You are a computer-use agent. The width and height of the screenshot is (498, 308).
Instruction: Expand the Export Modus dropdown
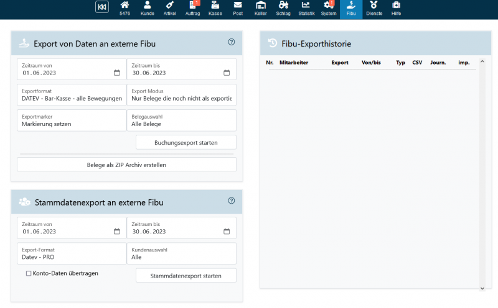[x=181, y=95]
